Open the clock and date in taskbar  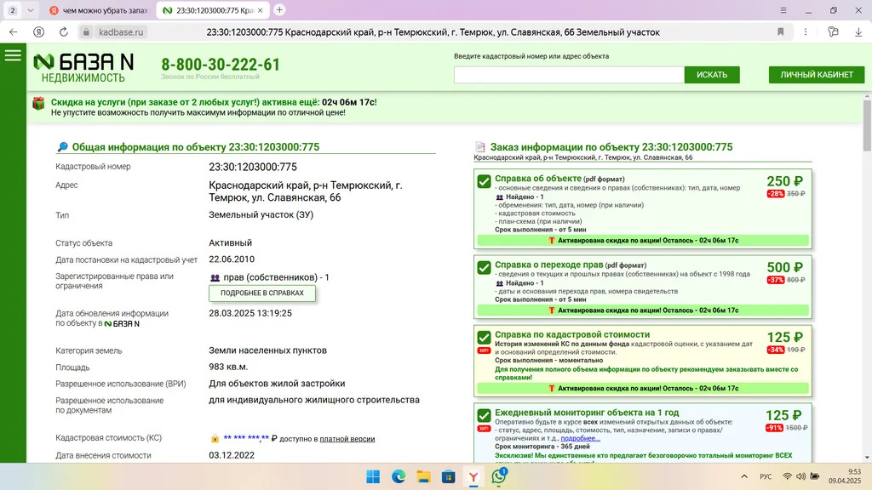[x=844, y=476]
